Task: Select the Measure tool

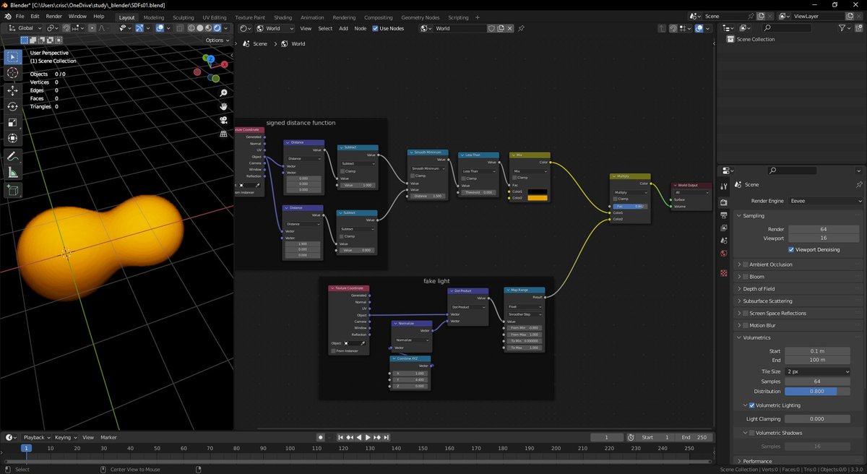Action: [x=12, y=172]
